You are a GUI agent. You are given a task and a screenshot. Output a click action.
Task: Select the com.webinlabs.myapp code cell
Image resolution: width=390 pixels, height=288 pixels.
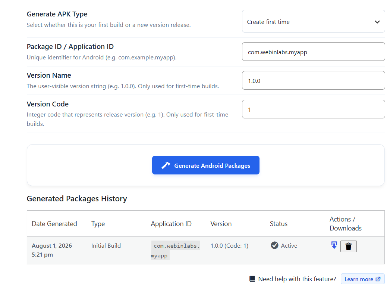coord(175,250)
